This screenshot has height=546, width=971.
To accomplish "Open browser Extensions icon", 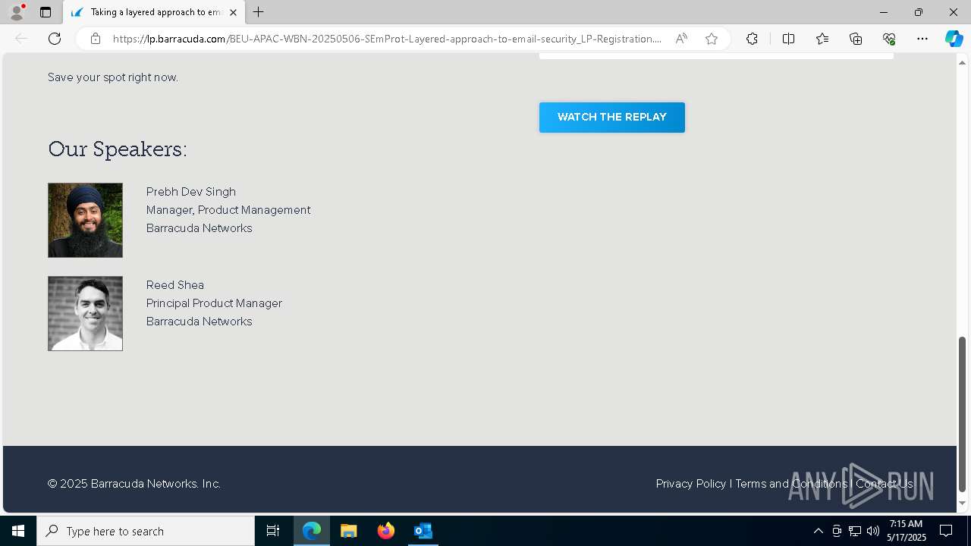I will pos(752,39).
